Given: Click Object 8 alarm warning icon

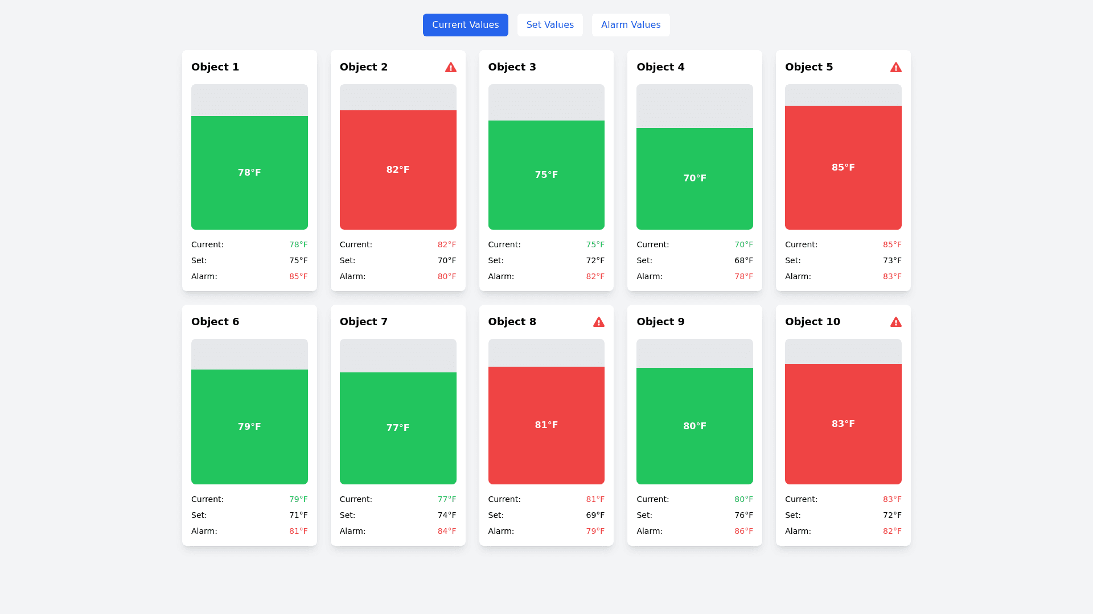Looking at the screenshot, I should (598, 322).
